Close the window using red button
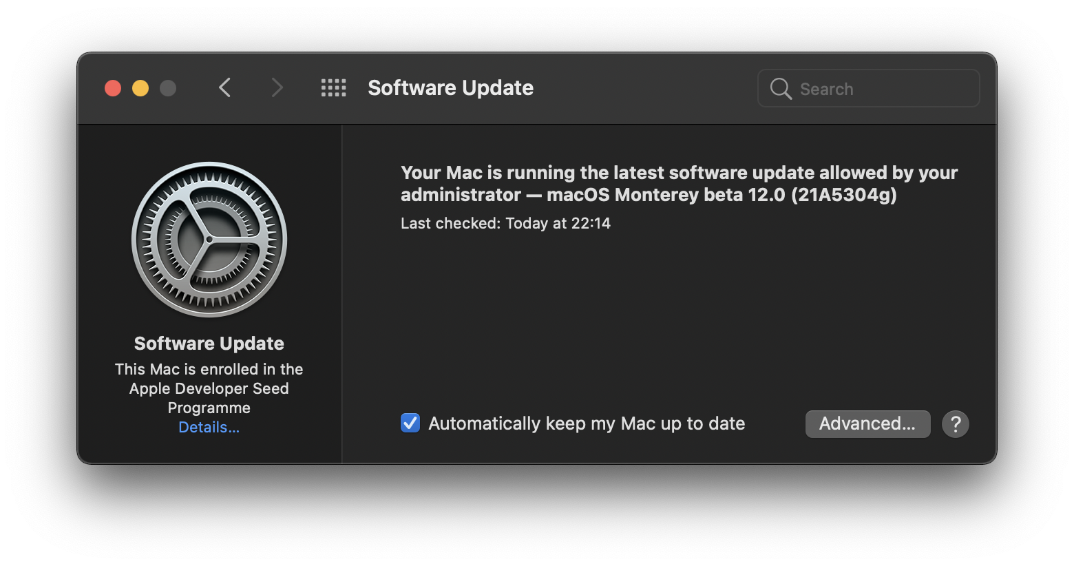This screenshot has width=1074, height=566. click(x=113, y=88)
